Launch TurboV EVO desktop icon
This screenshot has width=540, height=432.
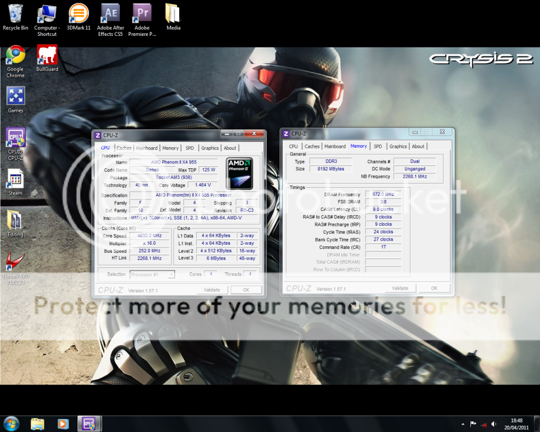15,262
